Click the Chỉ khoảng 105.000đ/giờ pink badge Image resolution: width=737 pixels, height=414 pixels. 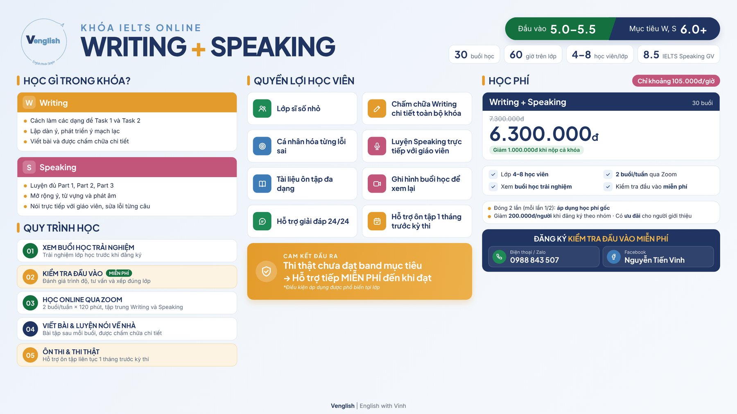click(676, 81)
